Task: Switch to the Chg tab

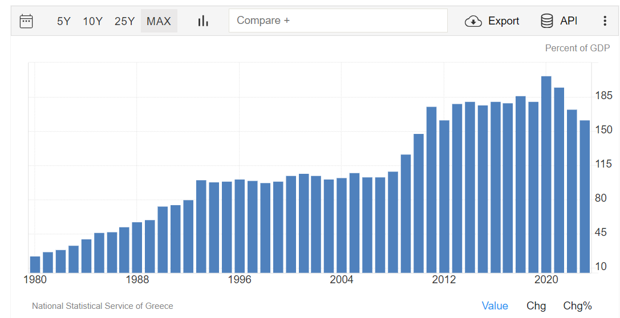Action: click(536, 306)
